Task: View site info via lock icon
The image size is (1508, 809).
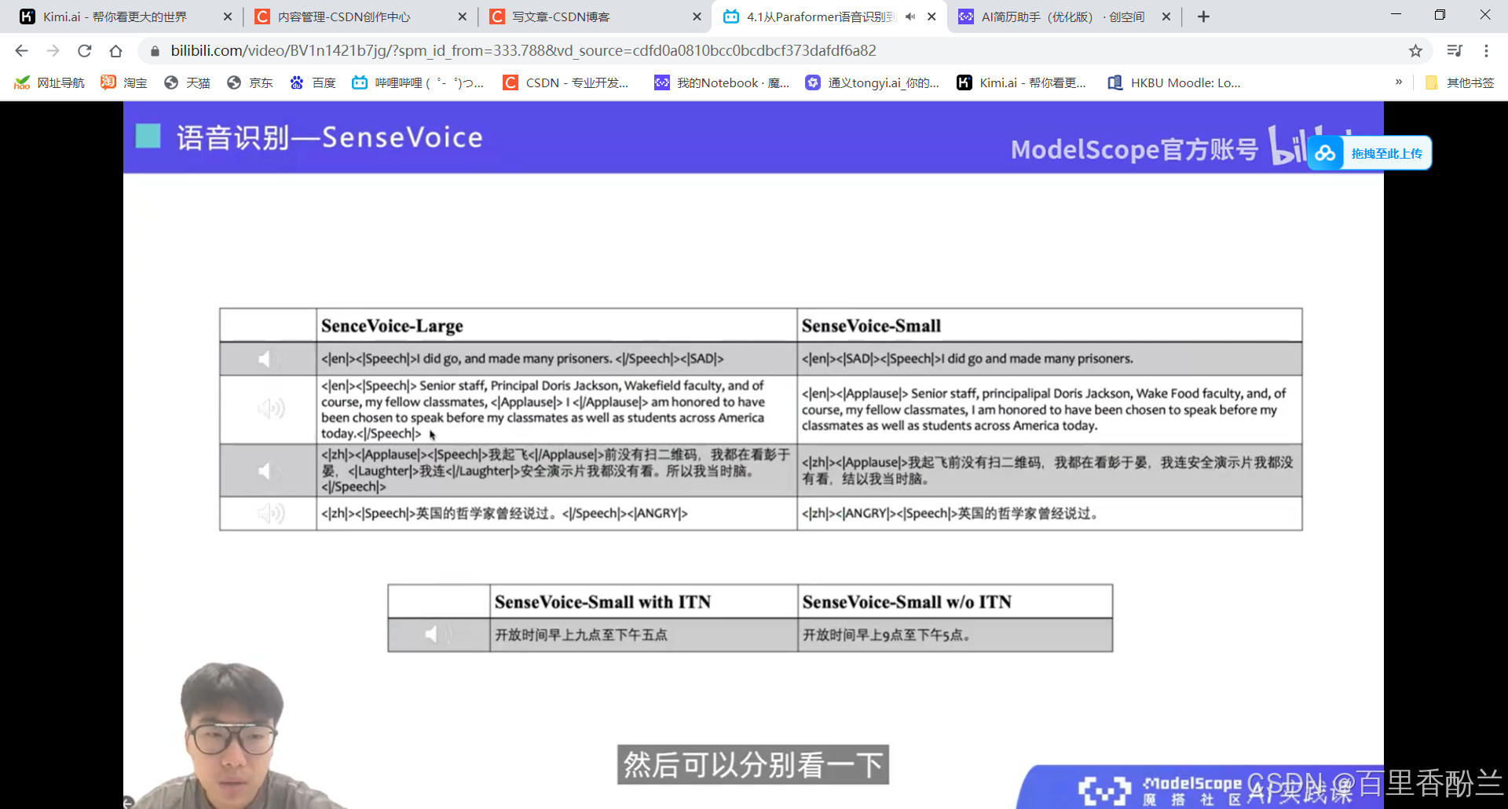Action: [x=155, y=51]
